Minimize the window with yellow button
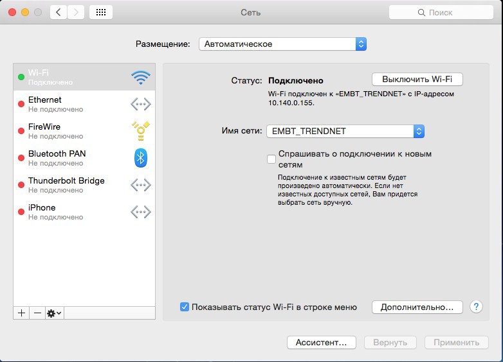 (x=25, y=12)
